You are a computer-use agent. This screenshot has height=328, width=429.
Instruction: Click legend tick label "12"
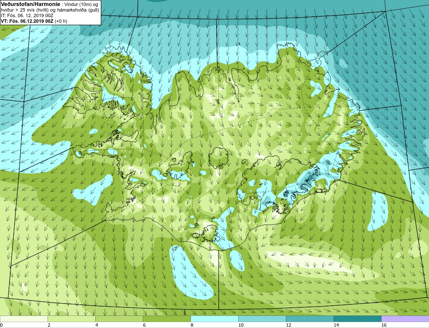tap(288, 325)
